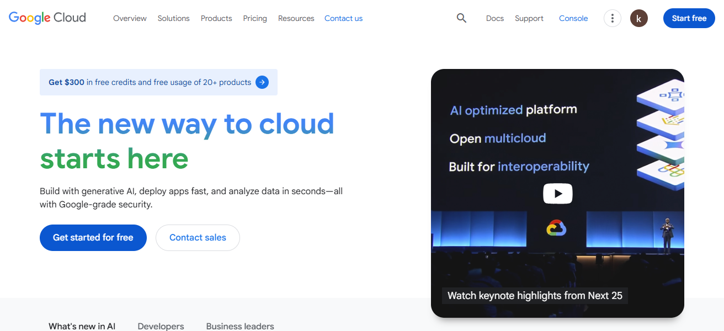This screenshot has width=724, height=331.
Task: Click Get started for free
Action: (x=93, y=237)
